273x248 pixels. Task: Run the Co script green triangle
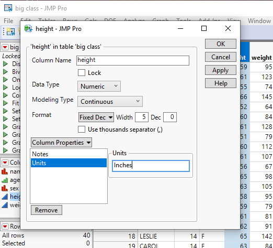[x=5, y=95]
